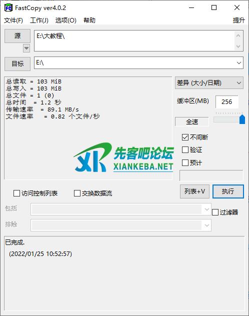Viewport: 249px width, 316px height.
Task: Uncheck the 不间断 checkbox
Action: click(185, 137)
